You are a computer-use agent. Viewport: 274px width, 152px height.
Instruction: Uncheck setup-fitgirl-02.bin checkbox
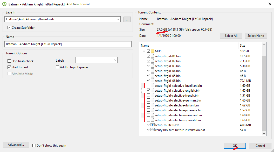[148, 61]
